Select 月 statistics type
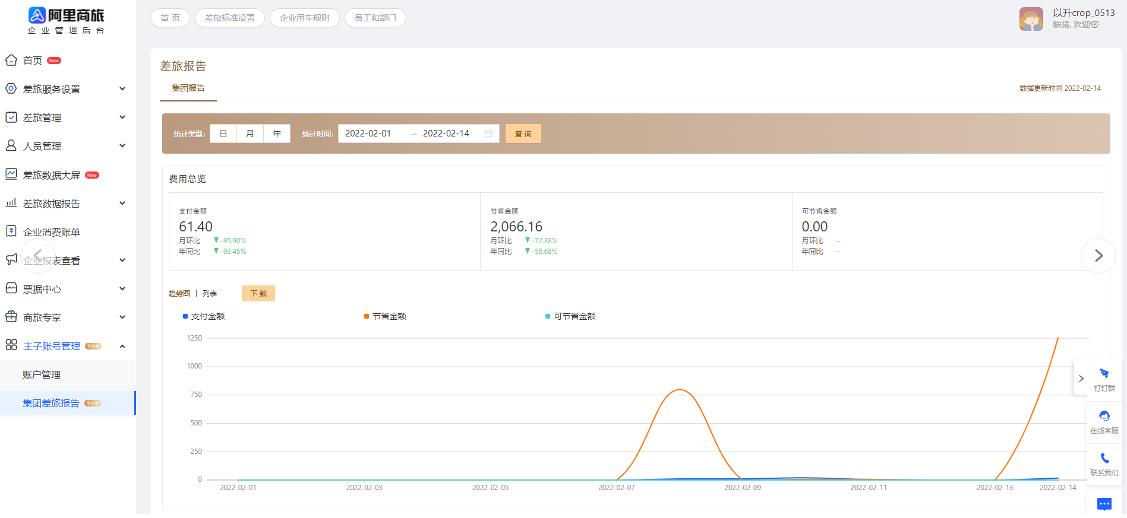 [250, 134]
